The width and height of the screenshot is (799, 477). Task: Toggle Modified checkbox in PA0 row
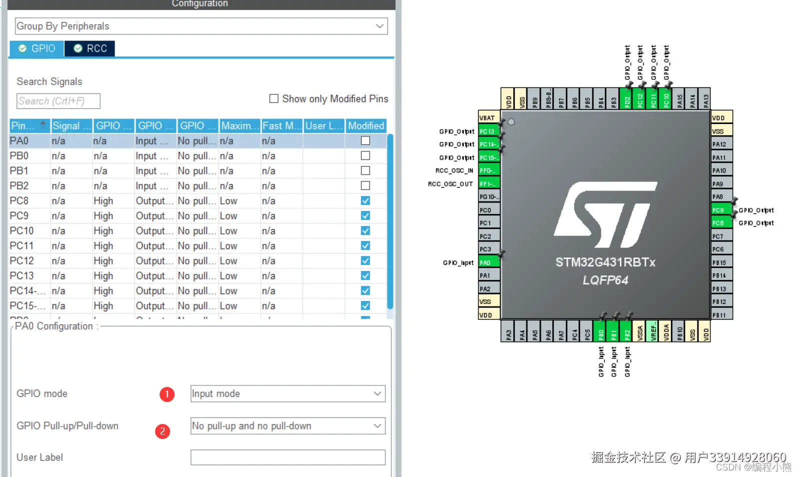point(366,141)
